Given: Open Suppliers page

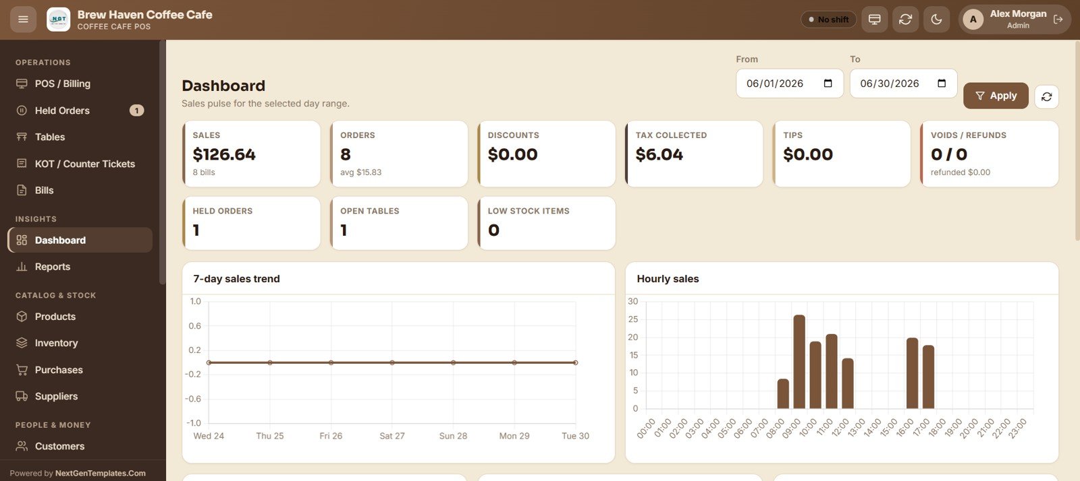Looking at the screenshot, I should tap(80, 396).
